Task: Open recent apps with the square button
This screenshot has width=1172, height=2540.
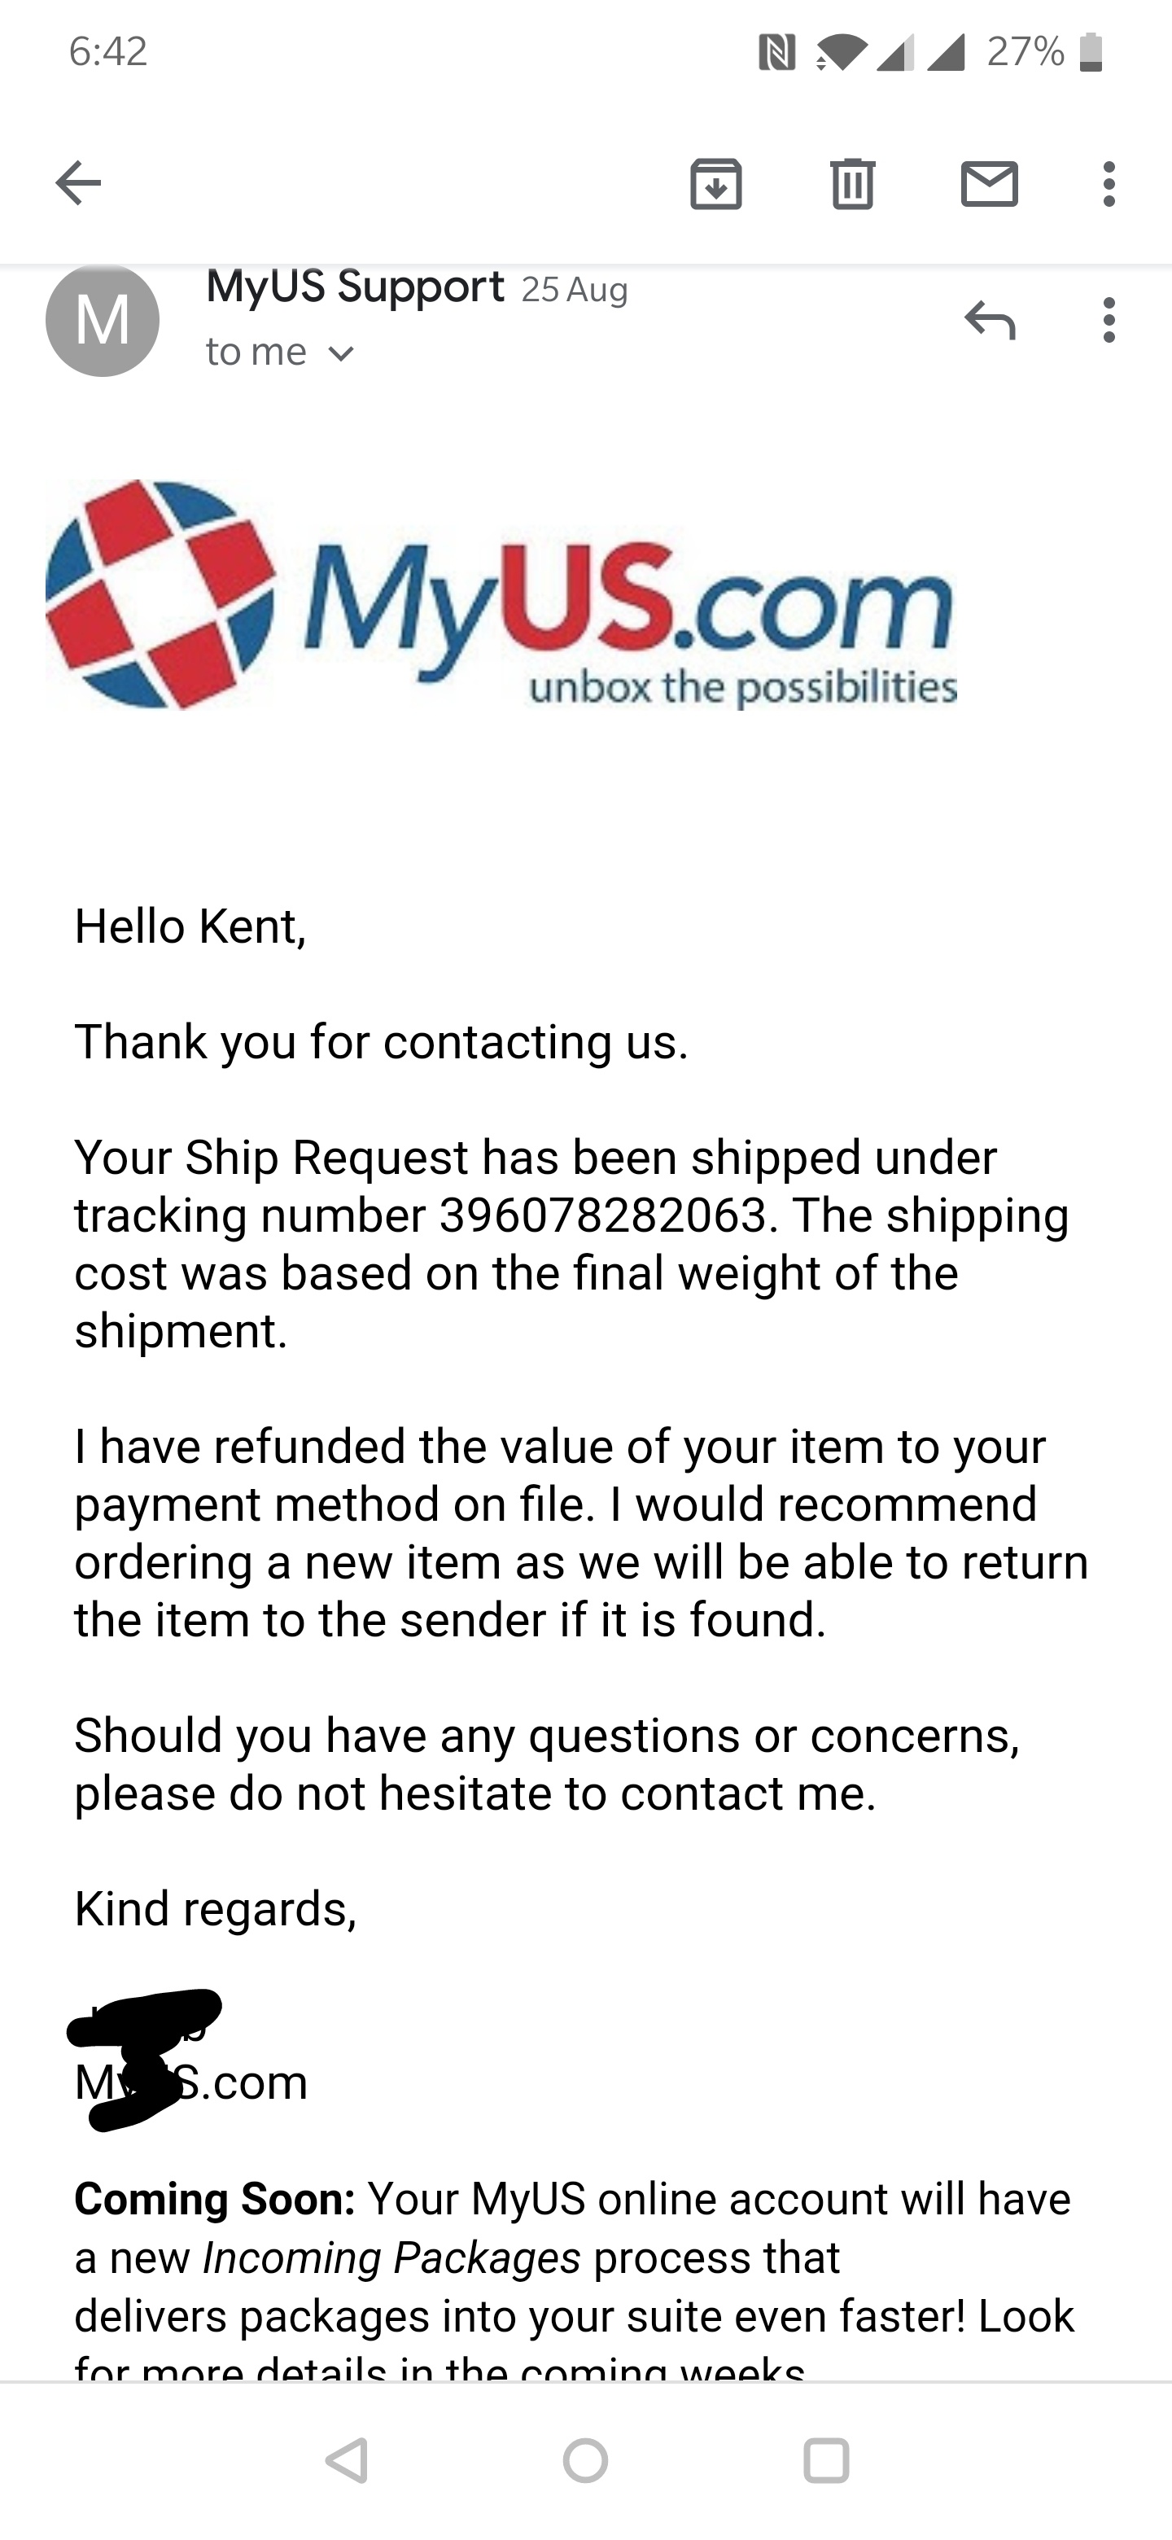Action: pyautogui.click(x=826, y=2460)
